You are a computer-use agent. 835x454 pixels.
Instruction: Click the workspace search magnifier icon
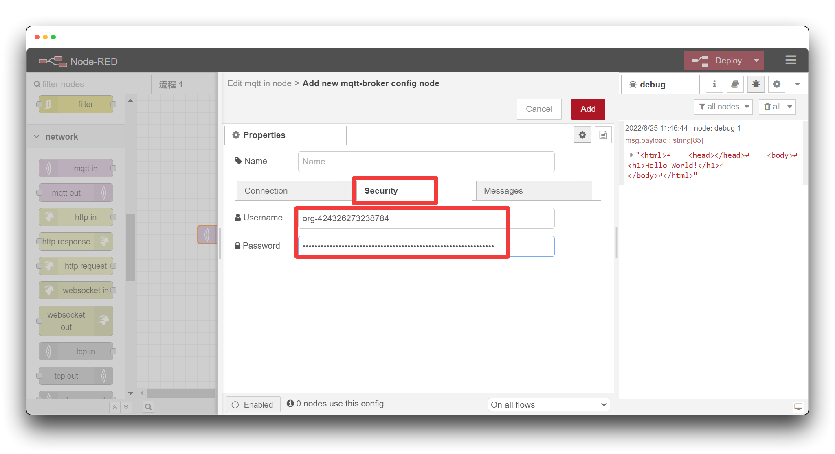click(x=148, y=407)
